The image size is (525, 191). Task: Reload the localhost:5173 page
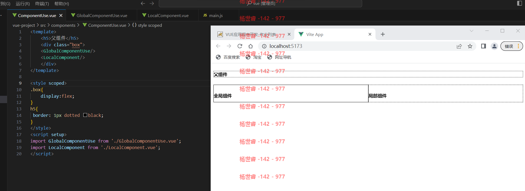tap(240, 46)
